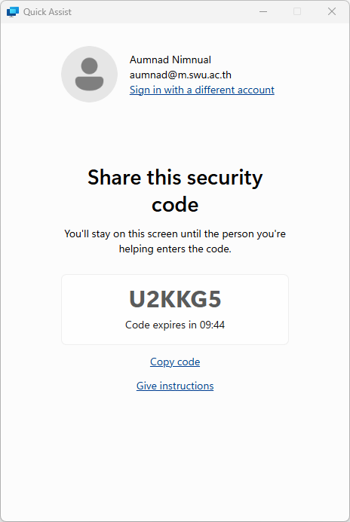This screenshot has width=350, height=522.
Task: Click the email aumnad@m.swu.ac.th
Action: (x=180, y=75)
